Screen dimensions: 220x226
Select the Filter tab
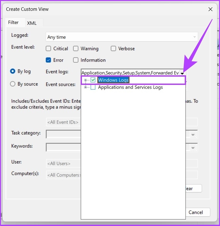point(13,23)
